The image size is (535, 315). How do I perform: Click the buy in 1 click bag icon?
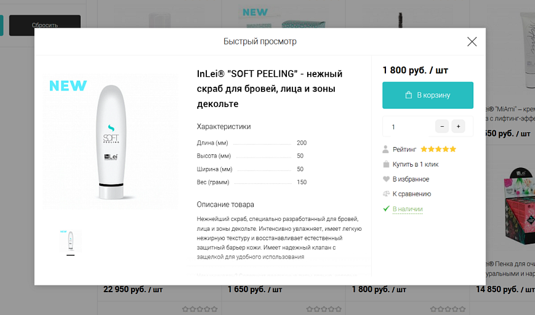[x=386, y=164]
